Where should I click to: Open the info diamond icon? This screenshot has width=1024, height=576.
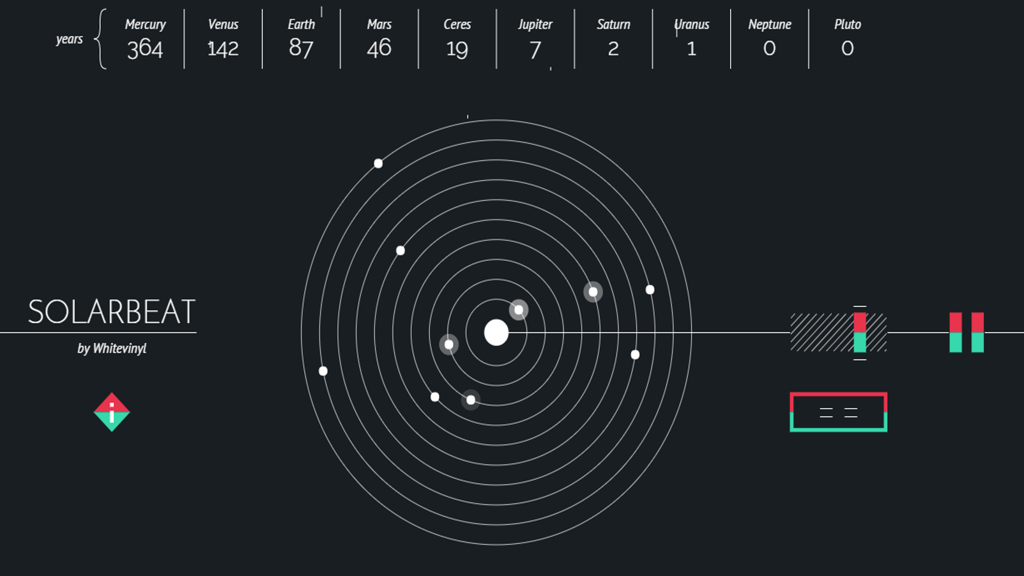[x=112, y=412]
